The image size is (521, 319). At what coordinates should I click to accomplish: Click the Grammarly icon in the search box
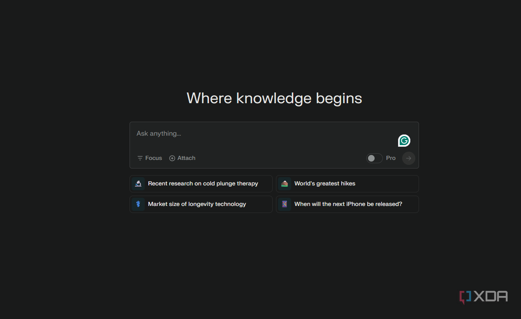[x=404, y=141]
